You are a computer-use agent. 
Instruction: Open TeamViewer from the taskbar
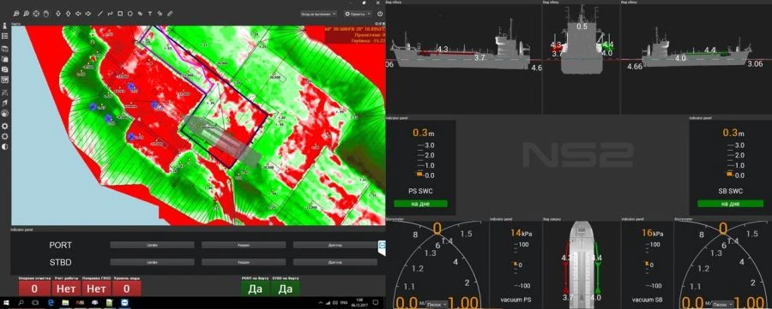pos(124,303)
